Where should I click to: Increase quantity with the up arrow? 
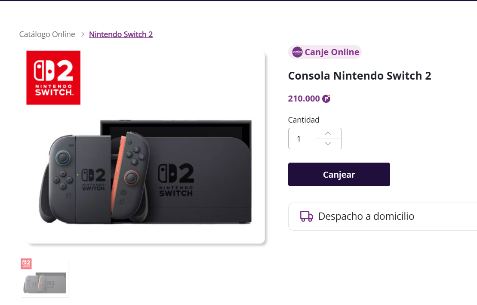tap(328, 133)
